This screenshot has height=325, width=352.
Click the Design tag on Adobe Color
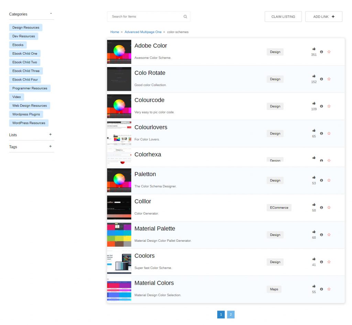(x=275, y=52)
